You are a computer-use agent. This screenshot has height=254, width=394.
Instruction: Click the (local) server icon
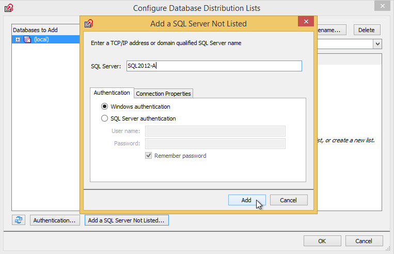tap(27, 39)
